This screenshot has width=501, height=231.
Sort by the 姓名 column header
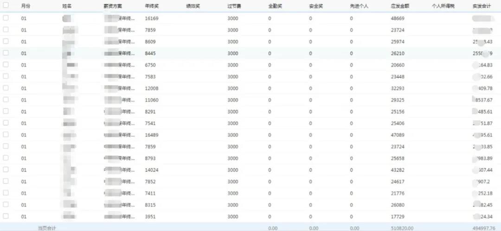tap(67, 6)
